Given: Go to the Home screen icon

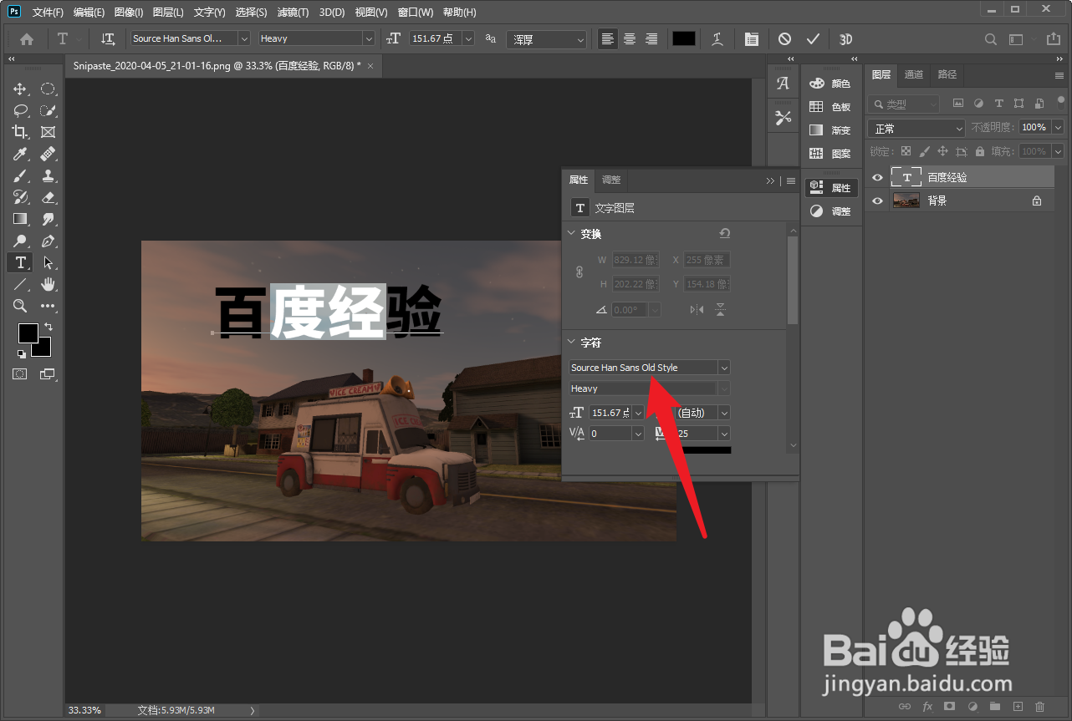Looking at the screenshot, I should (x=27, y=39).
